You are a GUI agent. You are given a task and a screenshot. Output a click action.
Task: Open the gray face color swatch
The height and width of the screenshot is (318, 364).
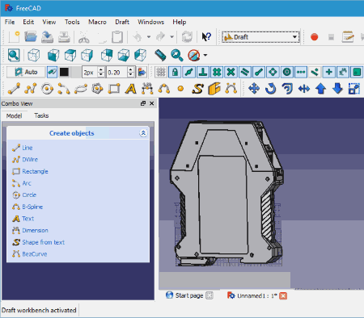click(x=76, y=72)
